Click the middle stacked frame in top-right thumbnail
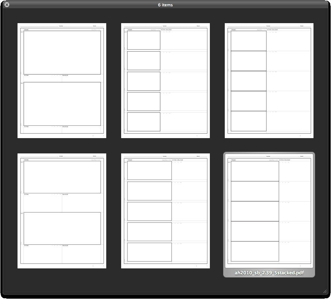This screenshot has width=331, height=299. [x=249, y=81]
